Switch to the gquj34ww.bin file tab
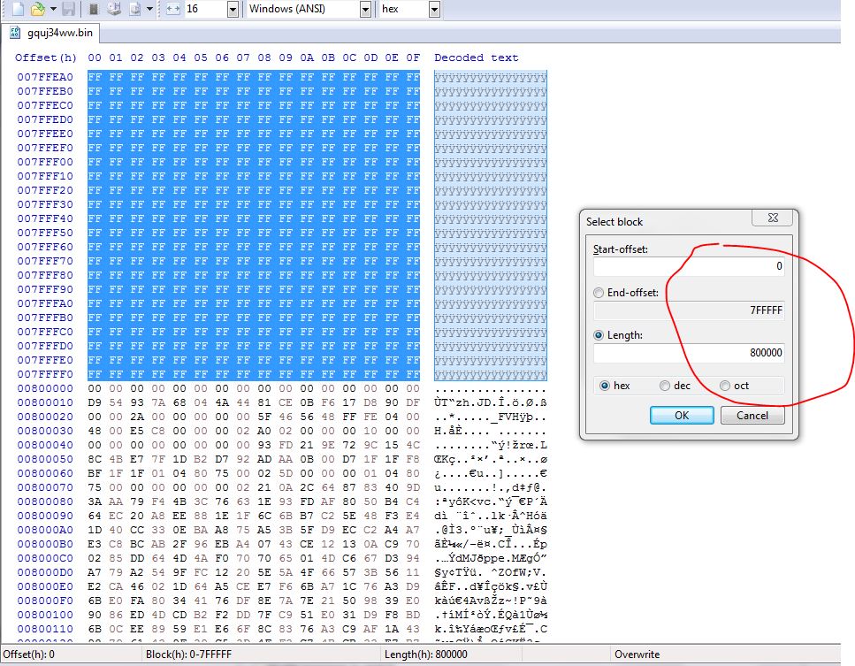The height and width of the screenshot is (666, 855). [51, 33]
